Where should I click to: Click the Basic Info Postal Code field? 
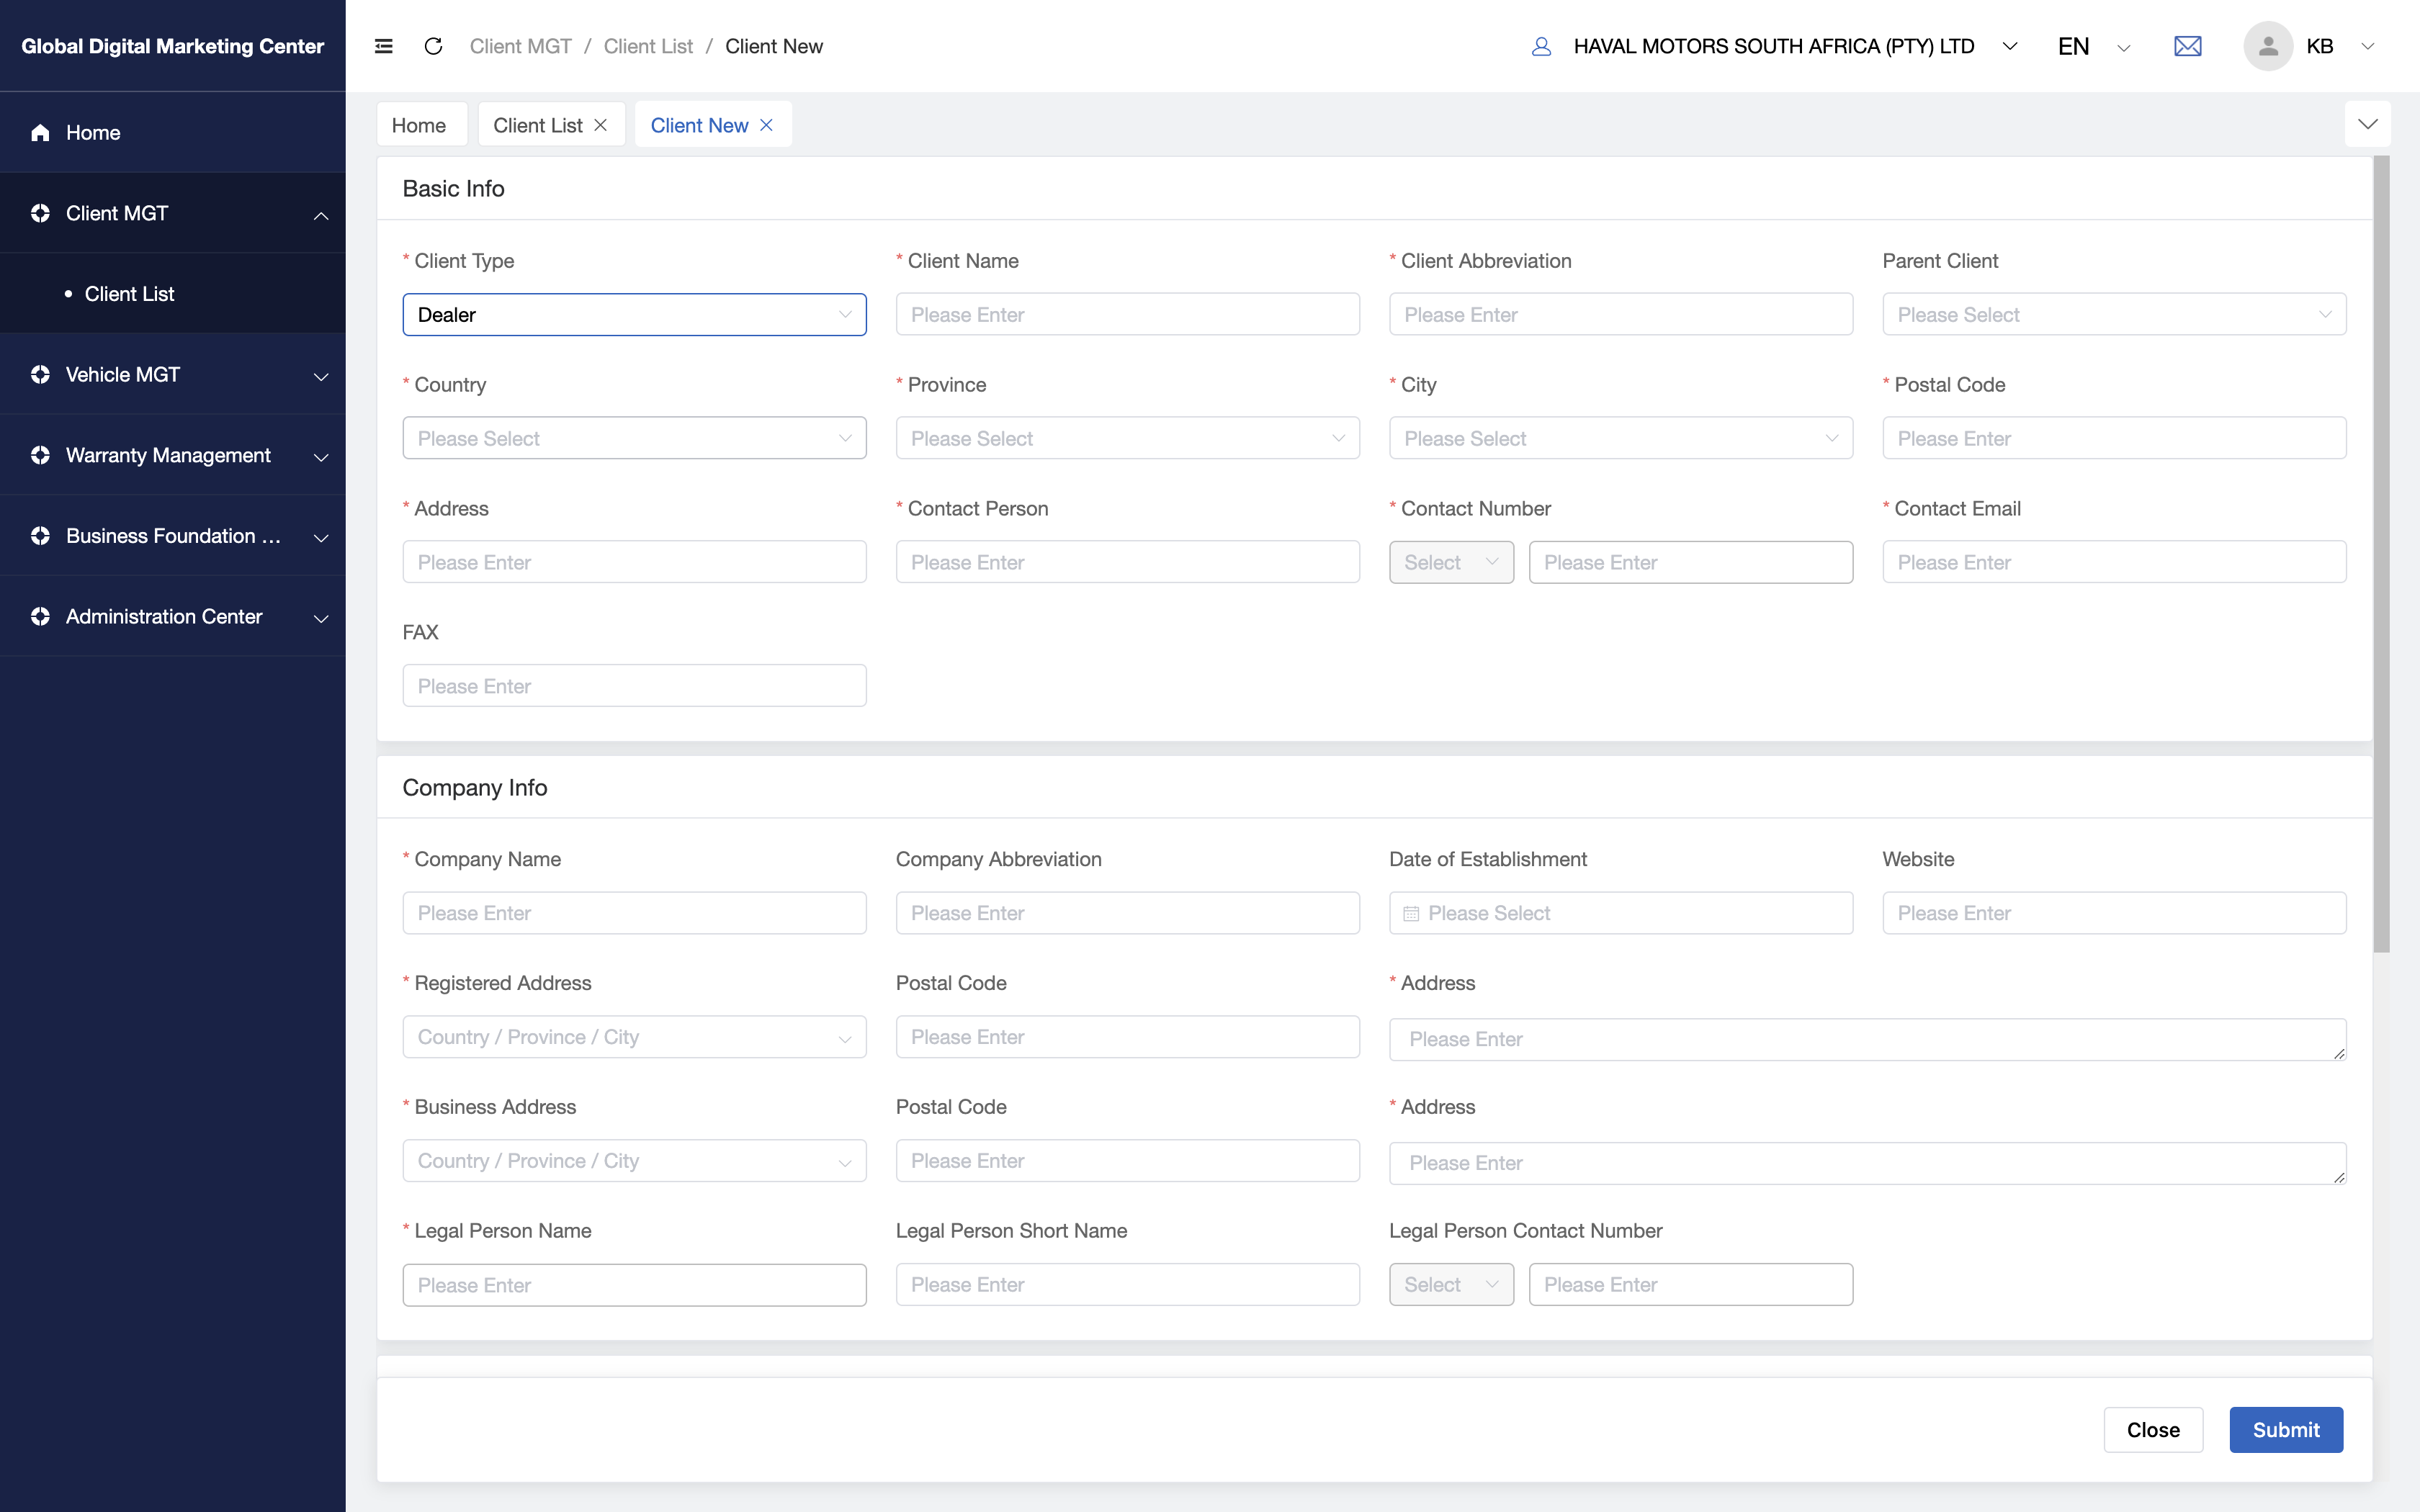point(2114,438)
